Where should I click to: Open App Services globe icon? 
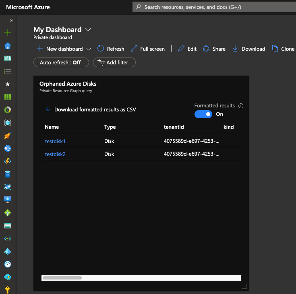8,148
